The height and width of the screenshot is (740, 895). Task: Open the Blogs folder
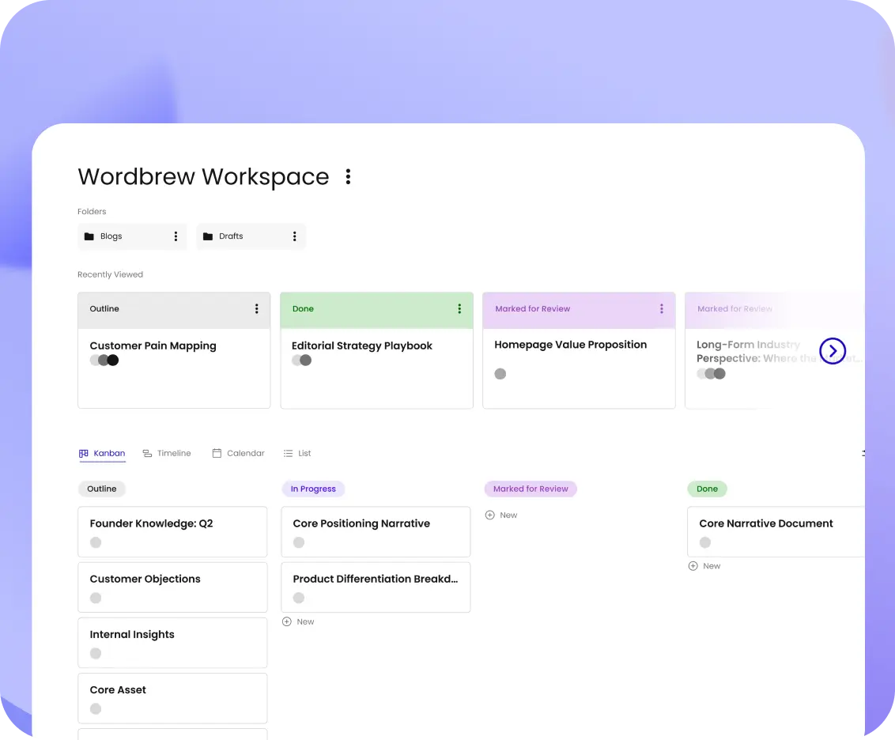click(111, 236)
